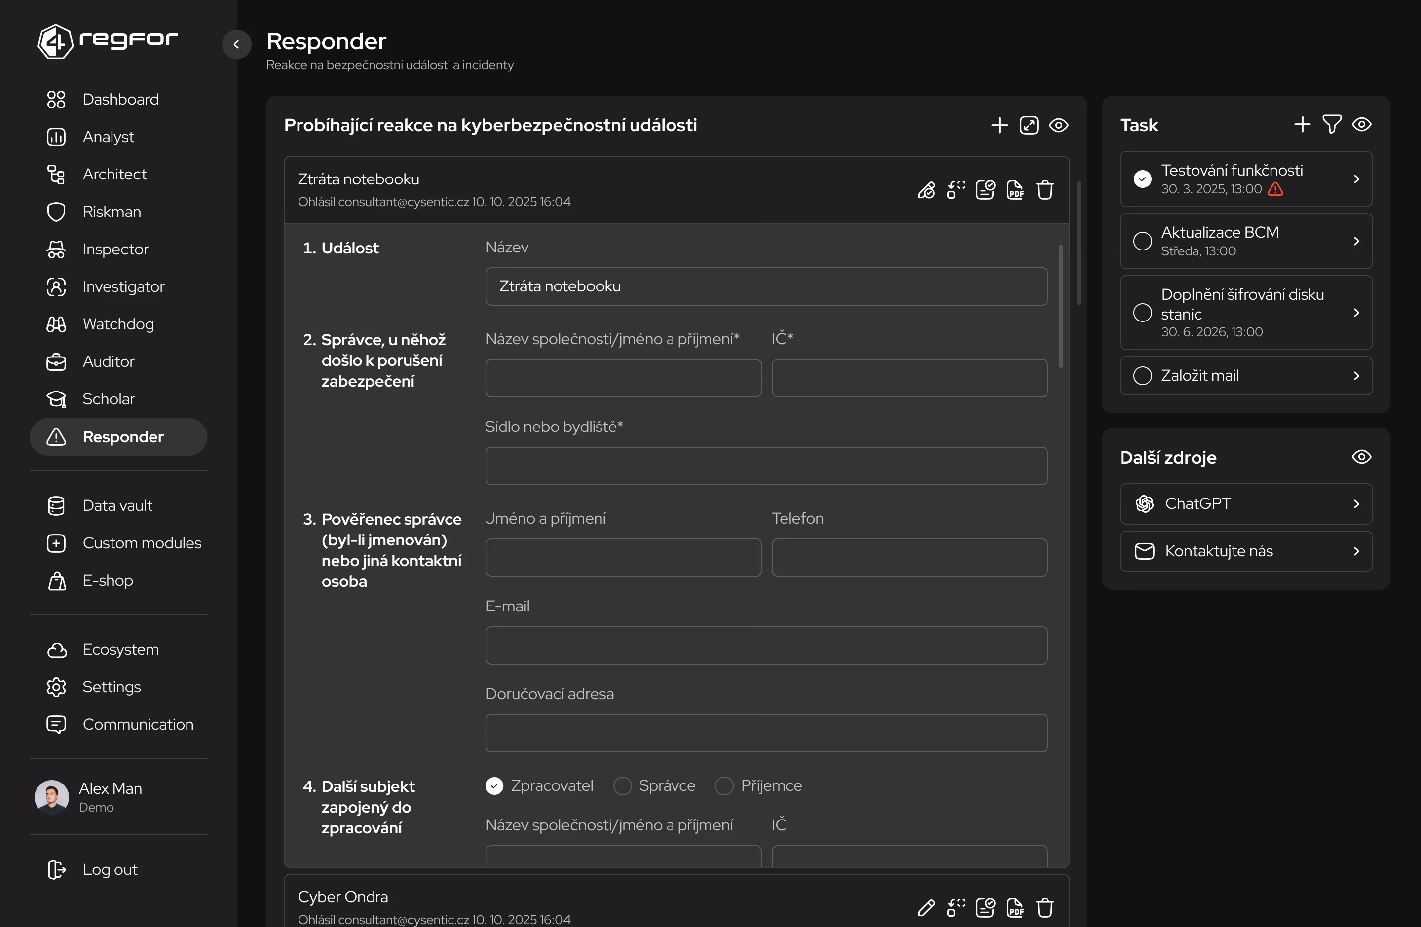The height and width of the screenshot is (927, 1421).
Task: Click the Sídlo nebo bydliště input field
Action: (x=766, y=466)
